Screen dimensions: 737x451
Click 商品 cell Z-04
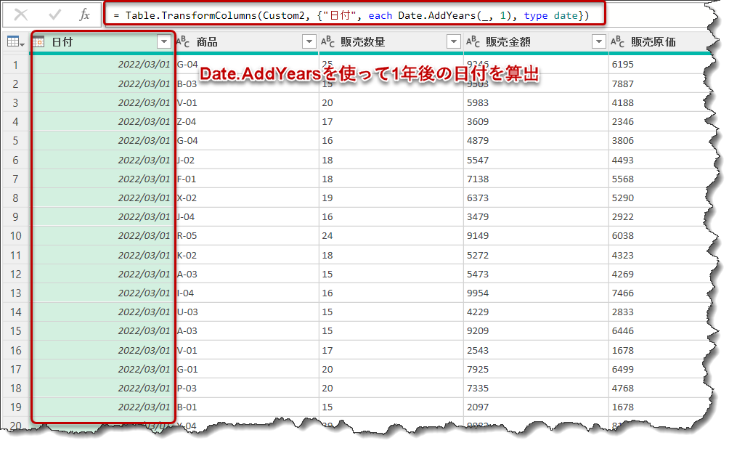[247, 122]
